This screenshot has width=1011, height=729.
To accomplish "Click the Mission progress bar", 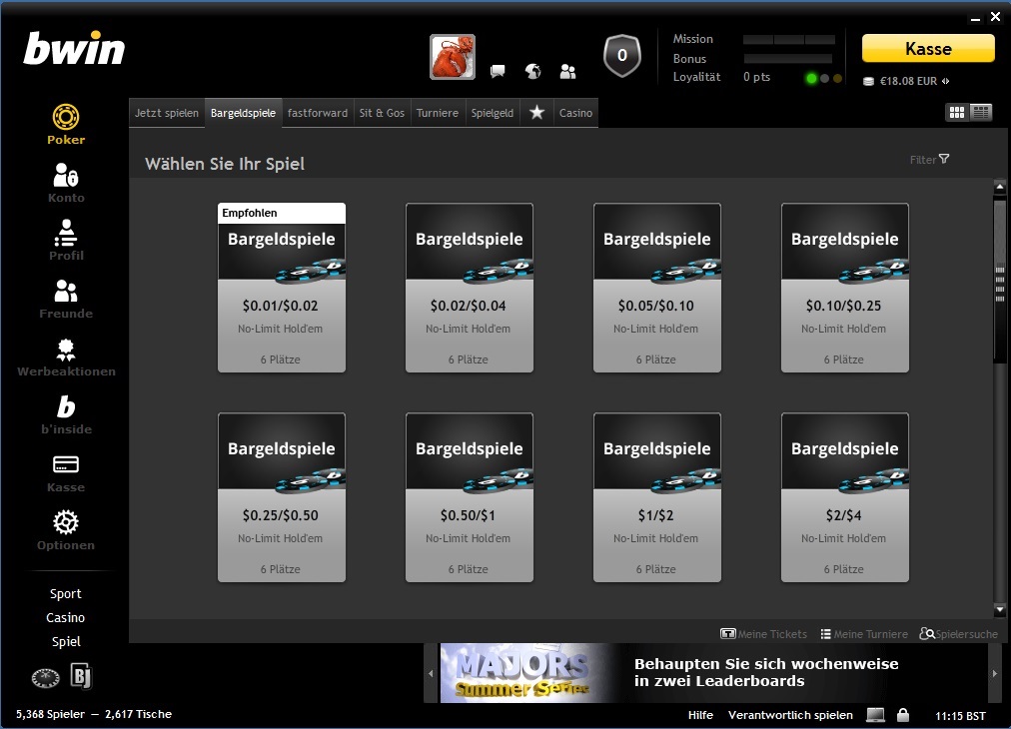I will [789, 39].
